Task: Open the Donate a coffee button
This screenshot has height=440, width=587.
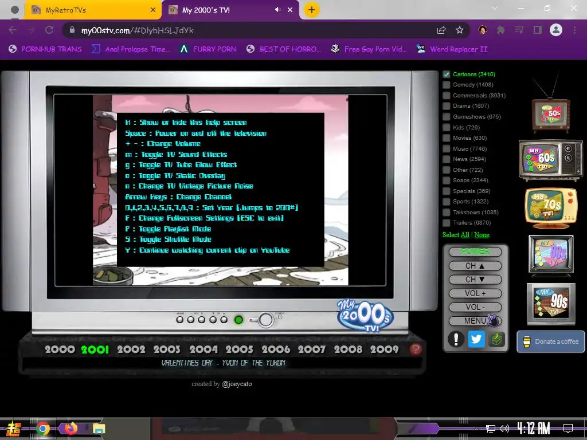Action: coord(550,341)
